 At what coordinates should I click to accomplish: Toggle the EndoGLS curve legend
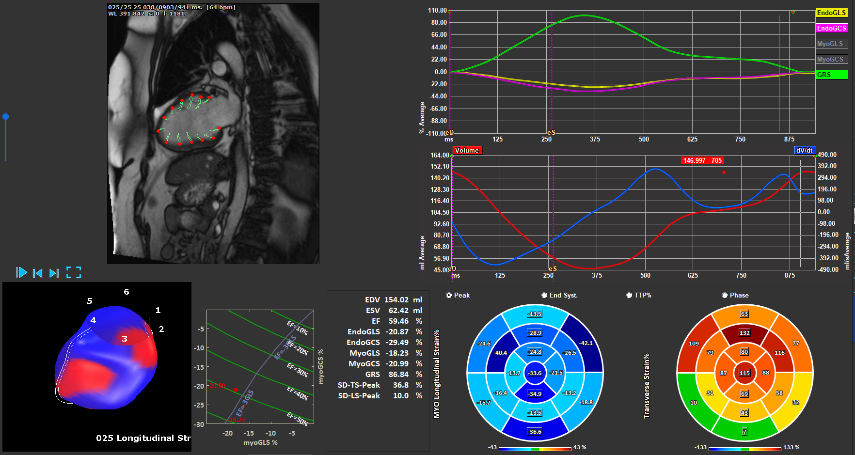831,13
